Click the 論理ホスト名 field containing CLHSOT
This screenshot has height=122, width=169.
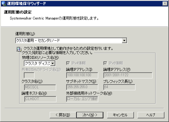pyautogui.click(x=40, y=99)
